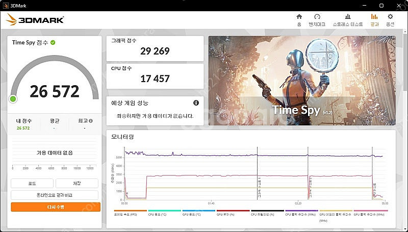
Task: Click the 죄송하지만 가용 데이터가 없습니다 message
Action: tap(155, 116)
